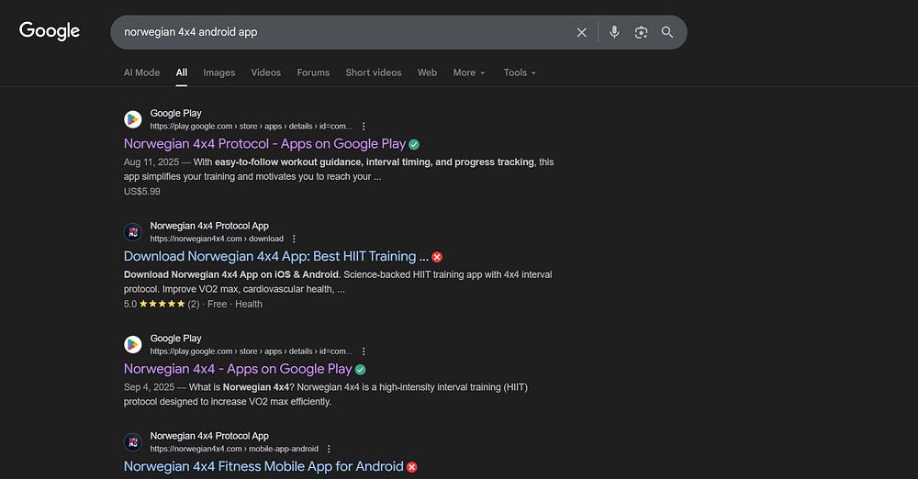This screenshot has width=918, height=479.
Task: Click 'Google Play' site name of first result
Action: [175, 114]
